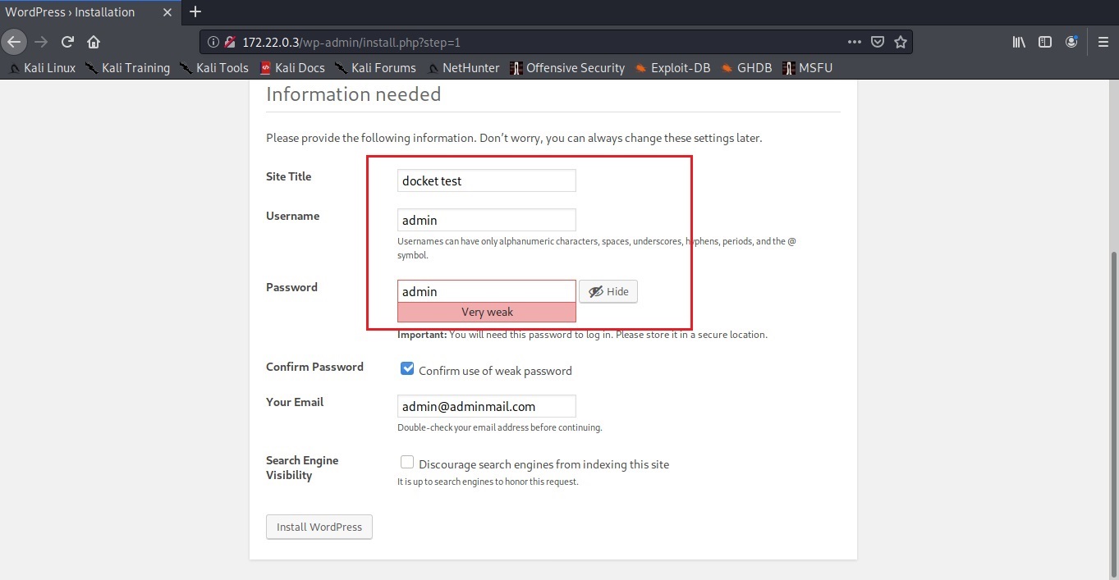Click the Your Email label
Viewport: 1119px width, 580px height.
point(295,402)
